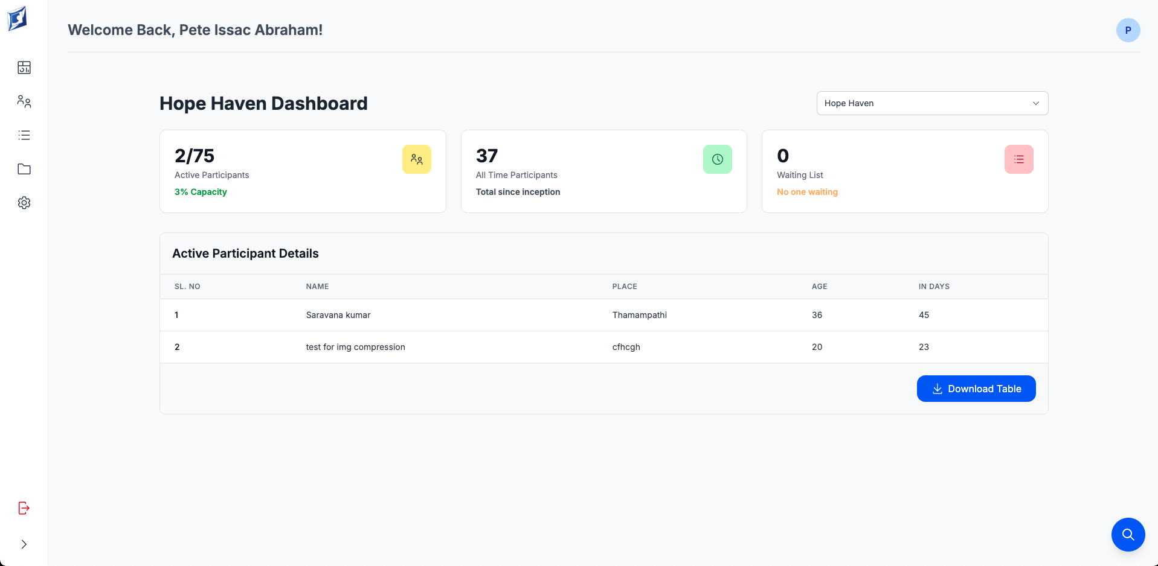Select the test for img compression row

coord(355,347)
